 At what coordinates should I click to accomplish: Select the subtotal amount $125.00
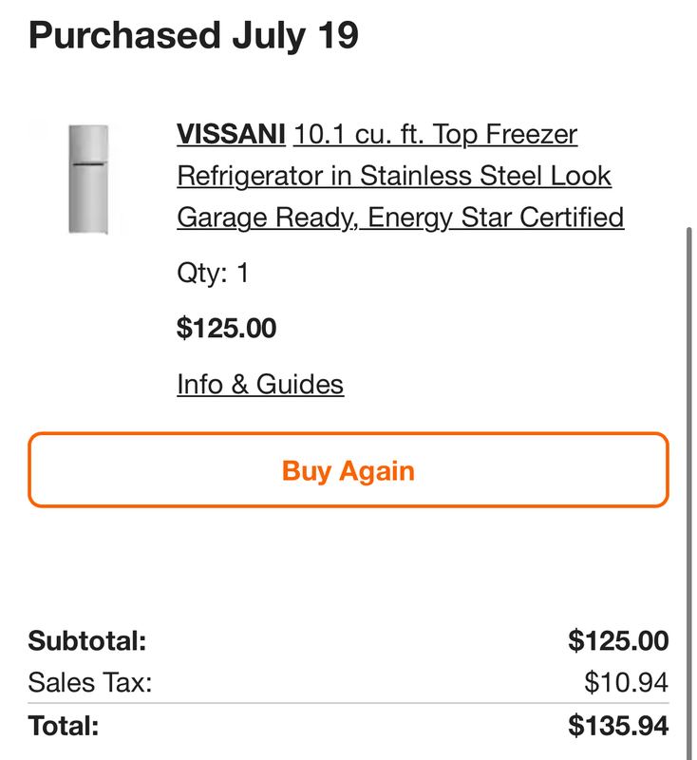click(618, 640)
